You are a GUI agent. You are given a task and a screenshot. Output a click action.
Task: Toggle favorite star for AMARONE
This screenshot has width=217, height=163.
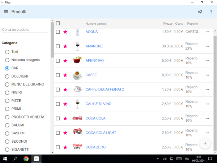tap(65, 46)
